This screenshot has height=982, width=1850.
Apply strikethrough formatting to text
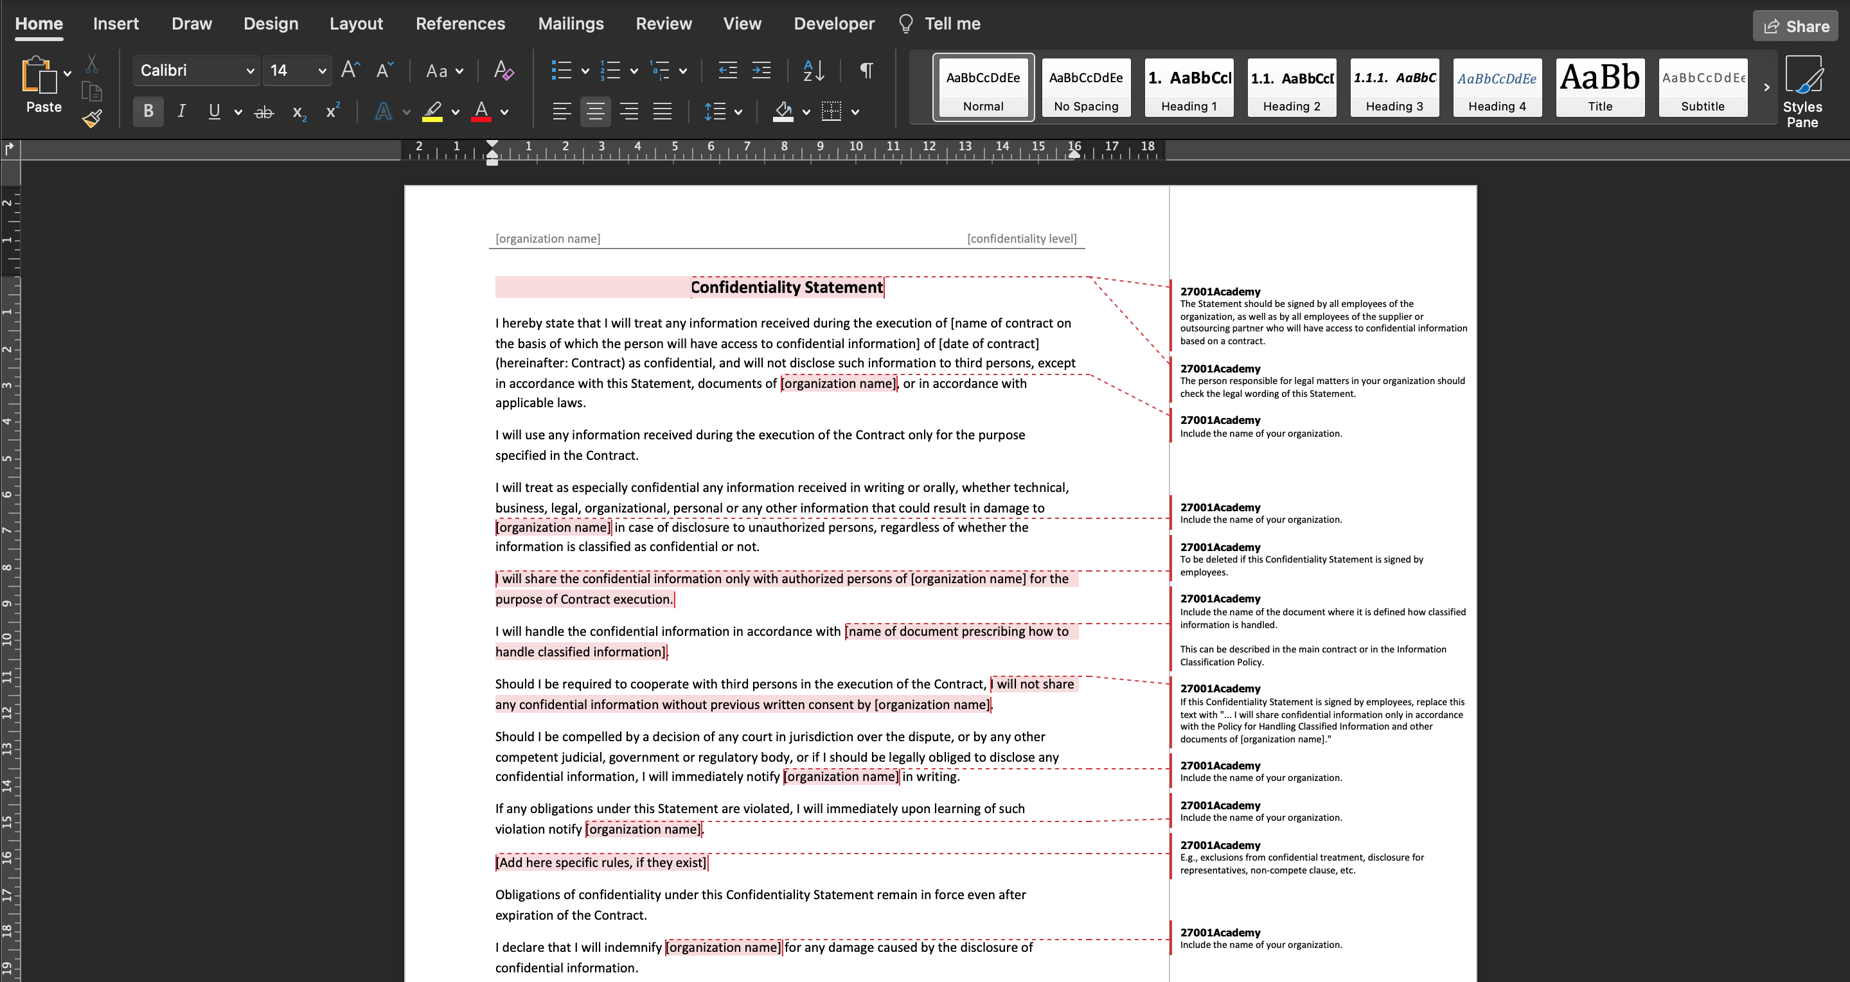coord(263,112)
